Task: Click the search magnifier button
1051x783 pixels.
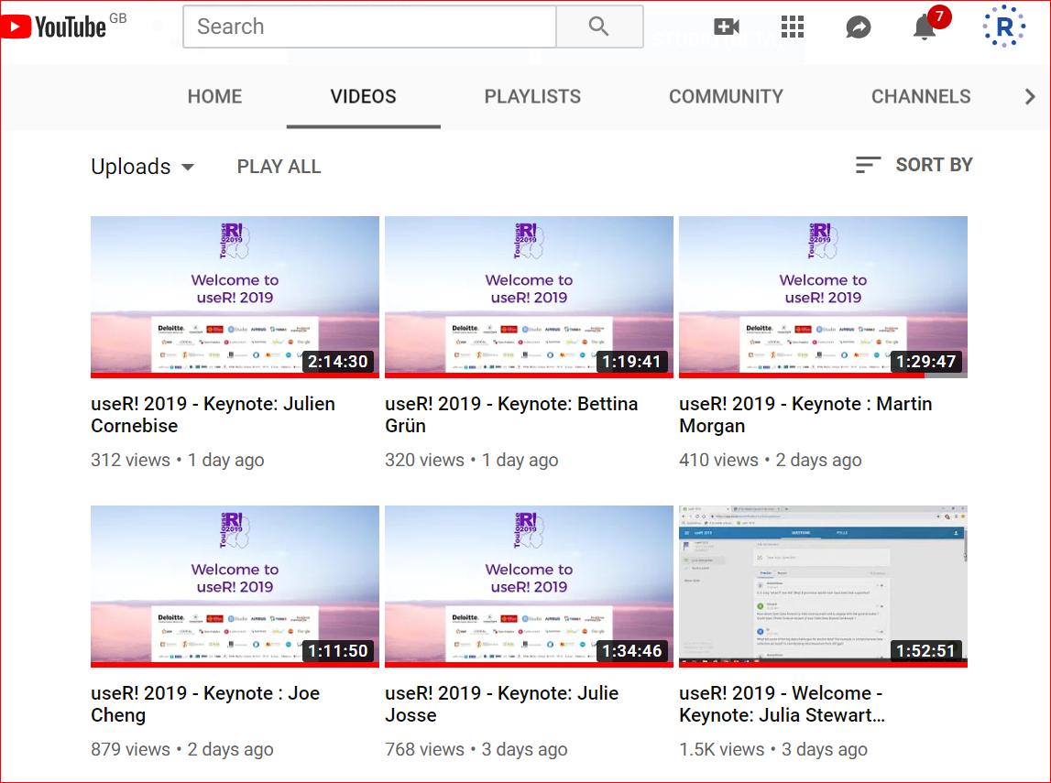Action: [x=599, y=27]
